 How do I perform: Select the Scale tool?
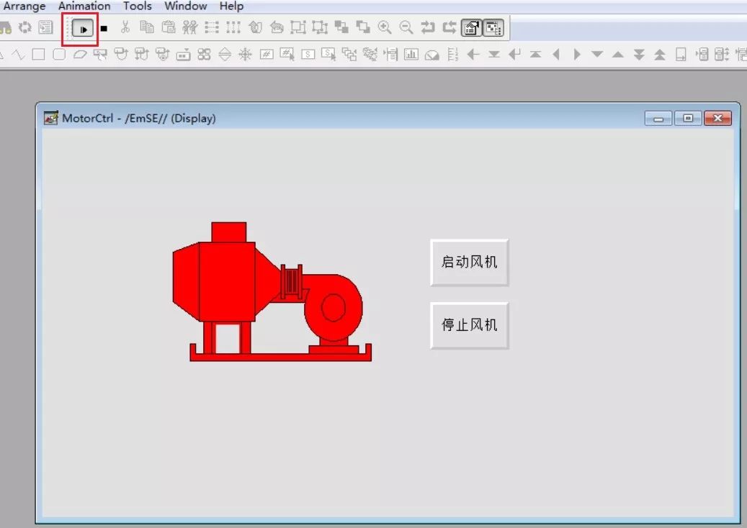tap(452, 54)
